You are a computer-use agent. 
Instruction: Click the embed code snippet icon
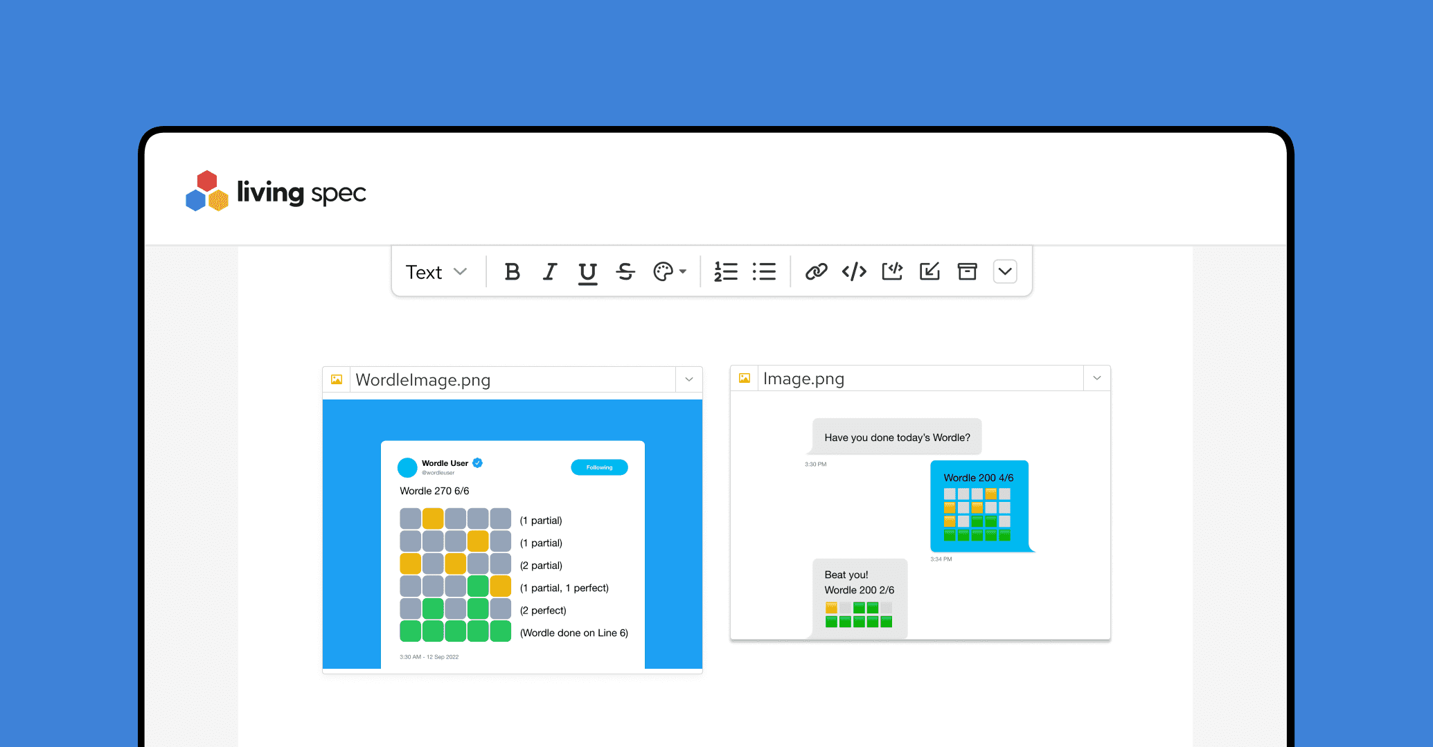[892, 272]
